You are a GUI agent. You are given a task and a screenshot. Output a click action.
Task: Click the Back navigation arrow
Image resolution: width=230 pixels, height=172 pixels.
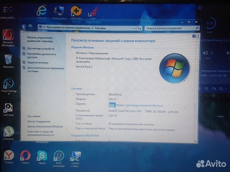coord(24,27)
